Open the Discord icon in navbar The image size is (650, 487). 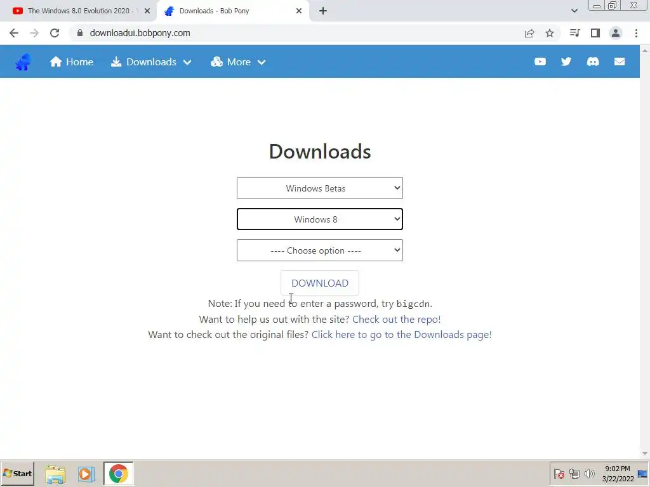point(593,62)
